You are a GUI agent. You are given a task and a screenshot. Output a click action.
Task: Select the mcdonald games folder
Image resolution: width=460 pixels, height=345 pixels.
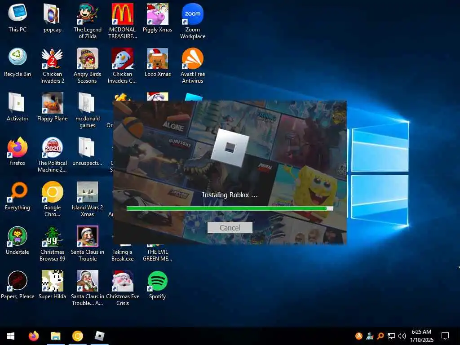88,111
